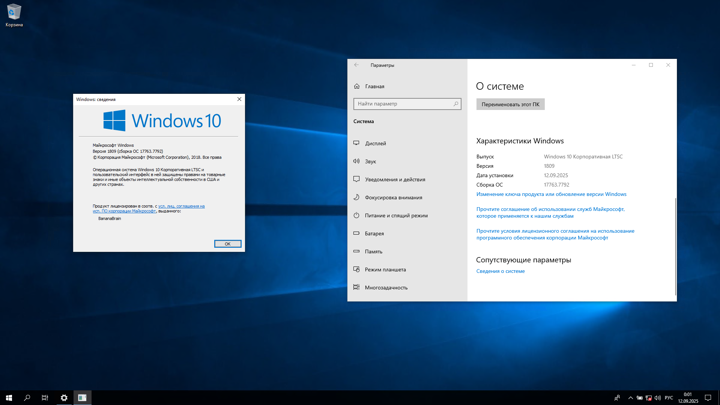Click the Звук speaker icon in sidebar
The image size is (720, 405).
point(356,161)
